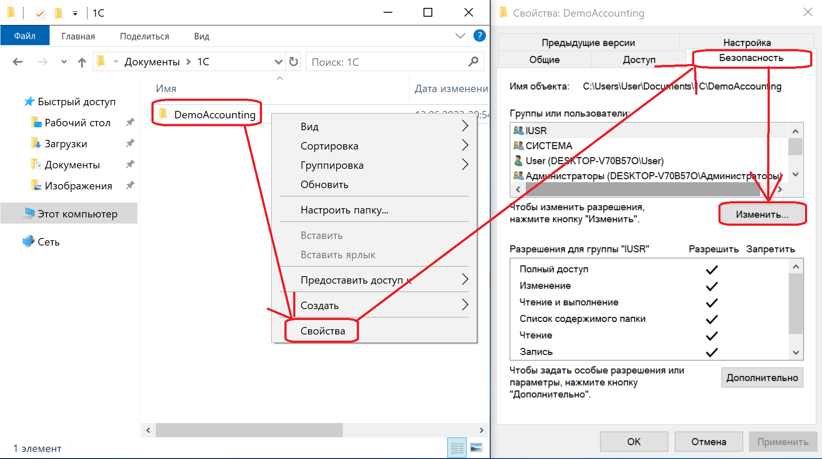Open address bar history dropdown
The width and height of the screenshot is (822, 459).
pyautogui.click(x=278, y=62)
